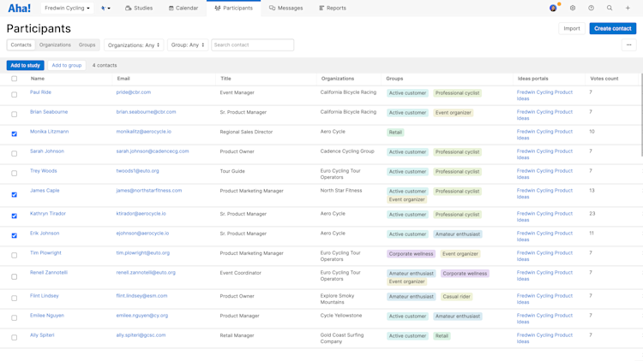Viewport: 643px width, 361px height.
Task: Click the Votes count column header
Action: [604, 79]
